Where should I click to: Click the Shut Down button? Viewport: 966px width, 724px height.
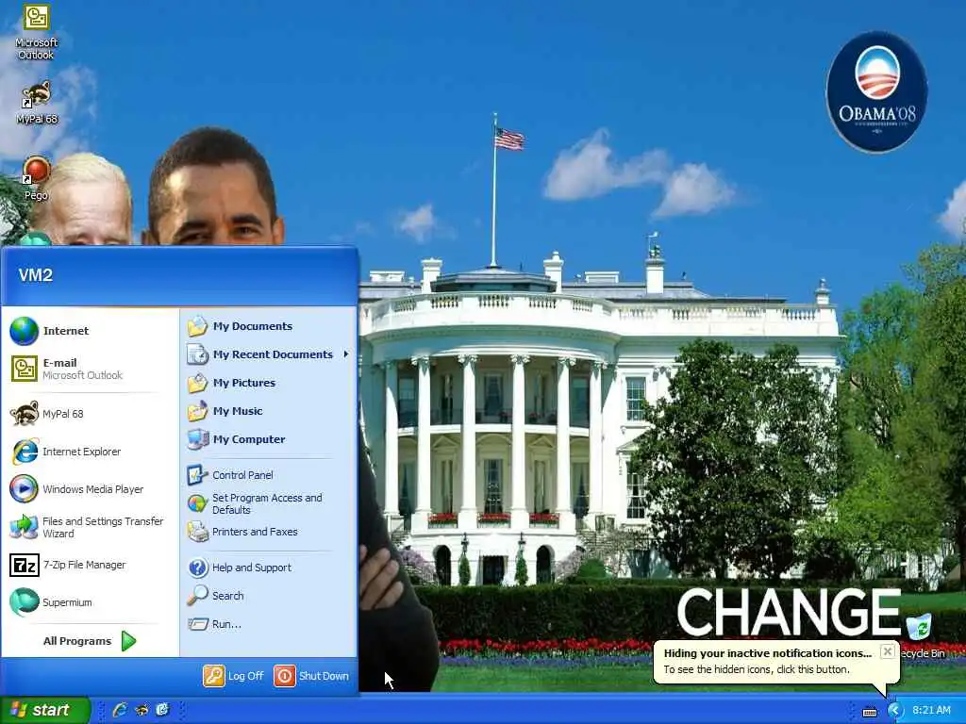(x=311, y=676)
